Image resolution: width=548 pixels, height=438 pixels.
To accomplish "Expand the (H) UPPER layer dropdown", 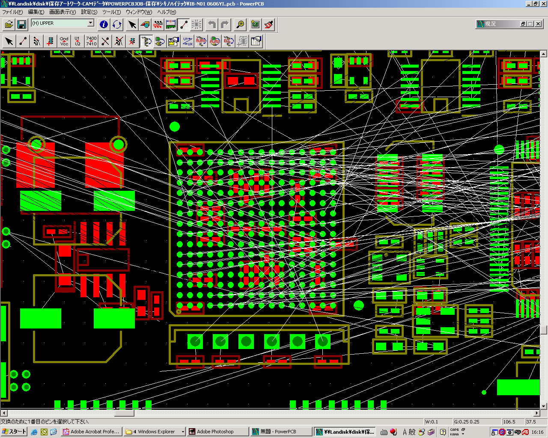I will (90, 23).
